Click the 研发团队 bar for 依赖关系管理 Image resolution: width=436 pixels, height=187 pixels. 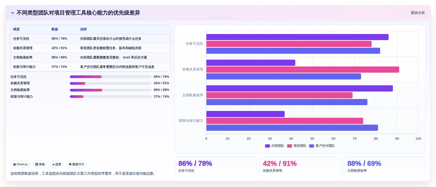click(303, 70)
